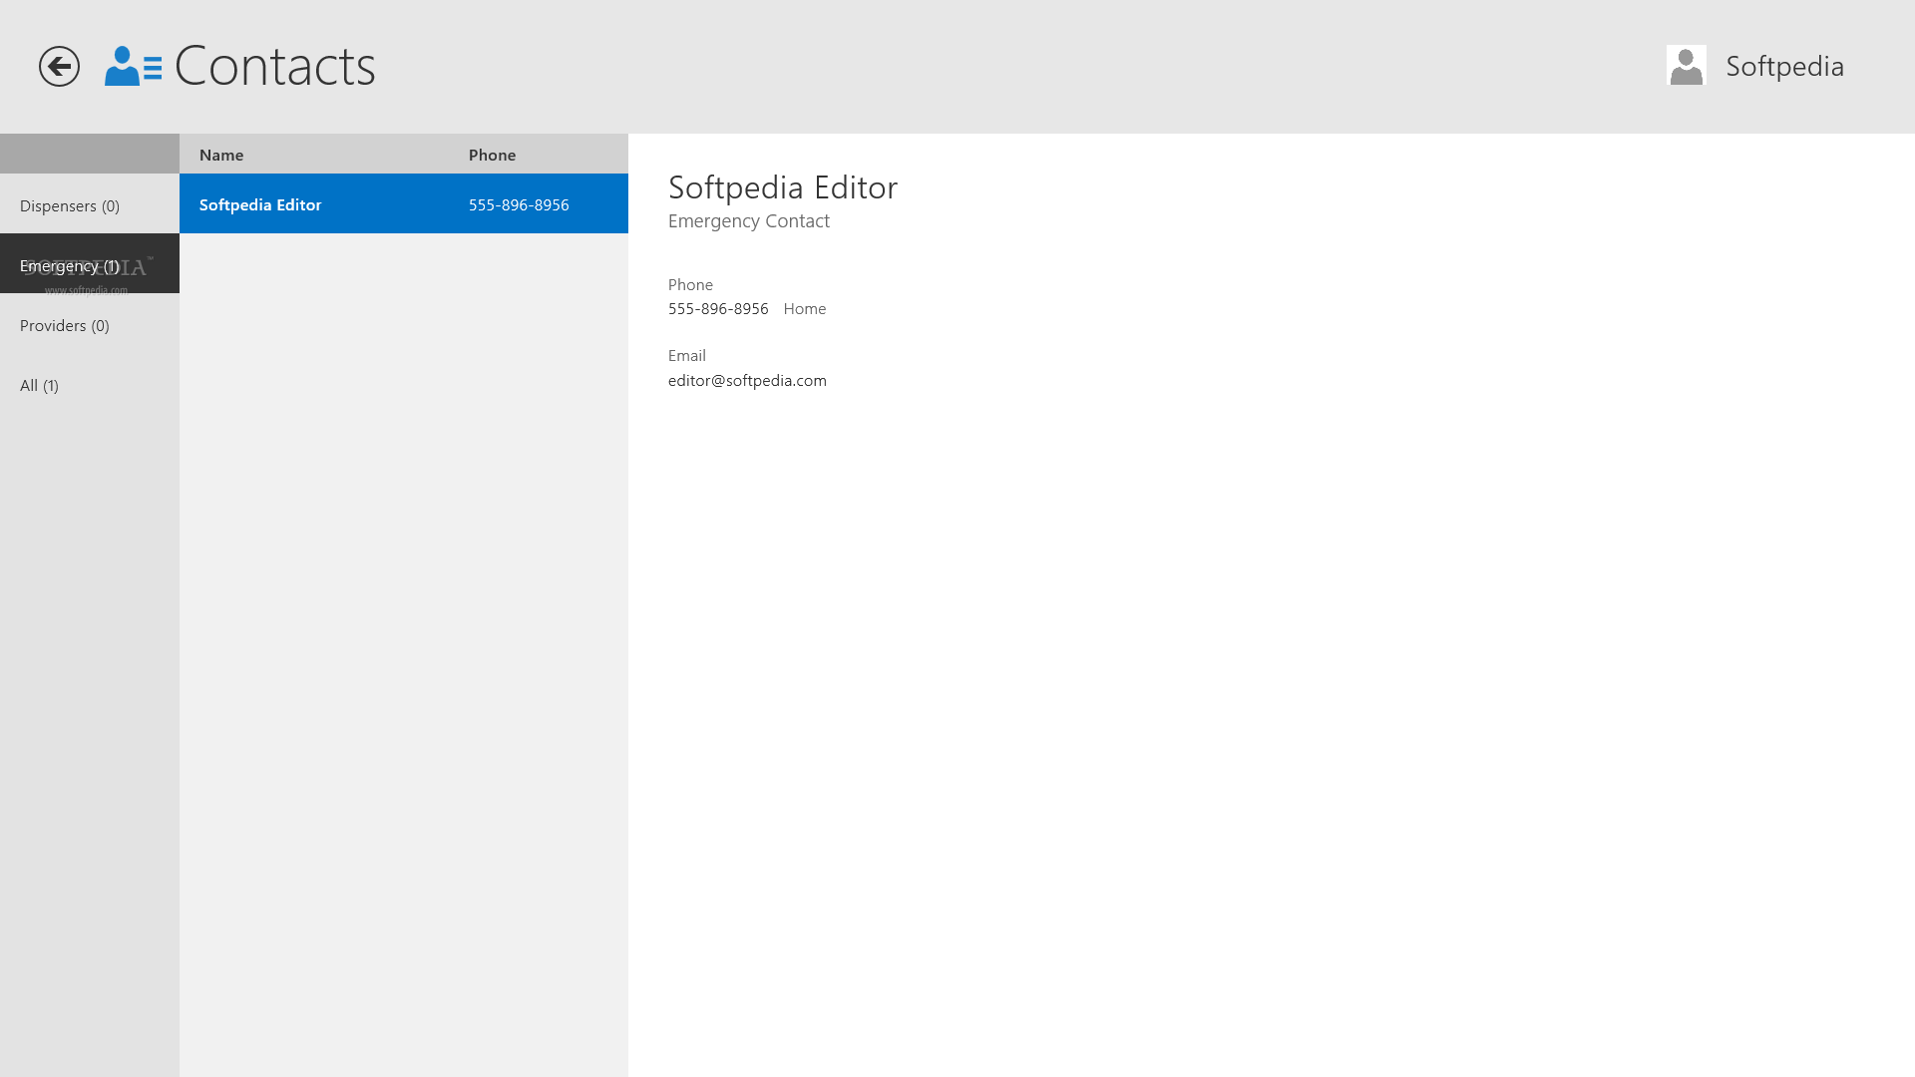Select the All (1) category

[x=90, y=384]
